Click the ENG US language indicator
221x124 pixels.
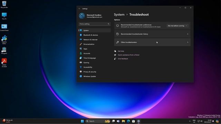tap(194, 121)
